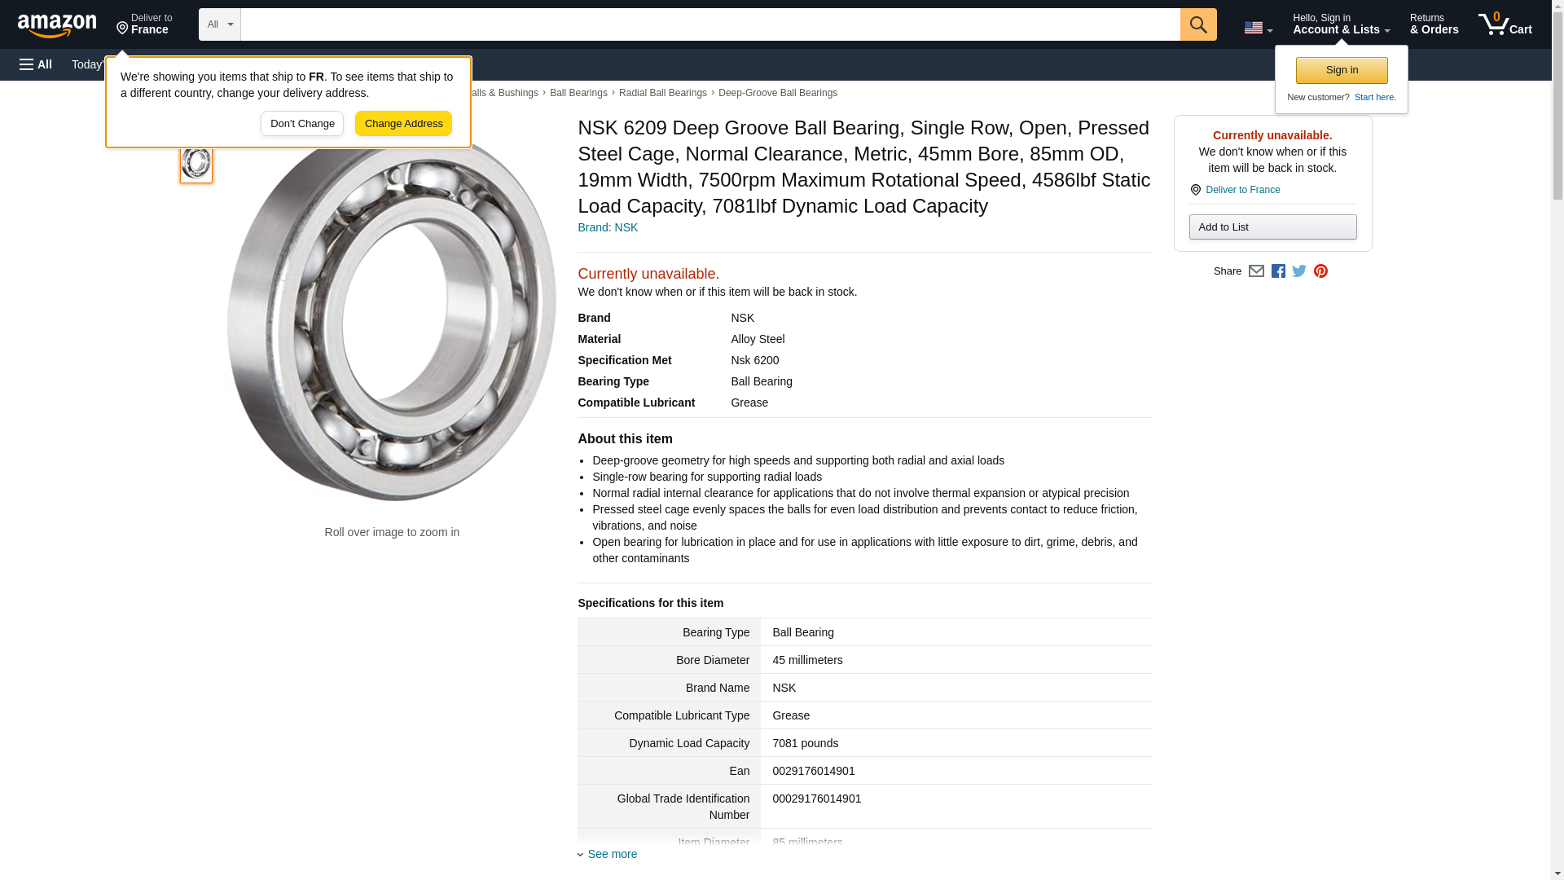Screen dimensions: 1564x880
Task: Open the All hamburger menu
Action: (x=36, y=64)
